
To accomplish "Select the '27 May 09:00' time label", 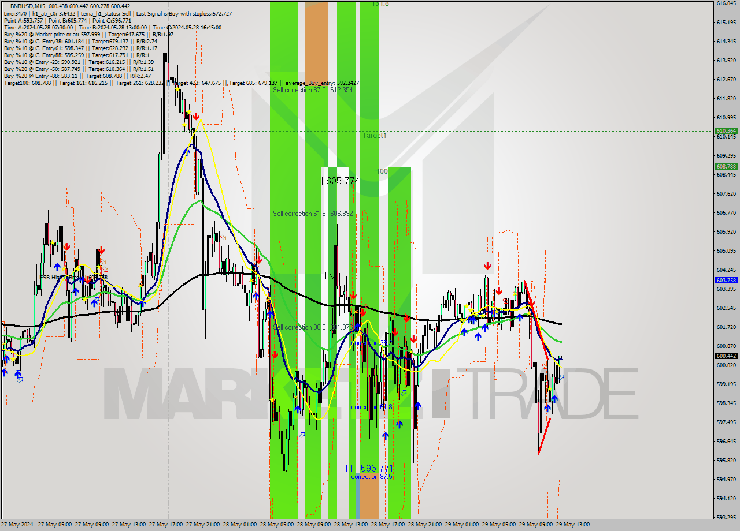I will pyautogui.click(x=92, y=525).
